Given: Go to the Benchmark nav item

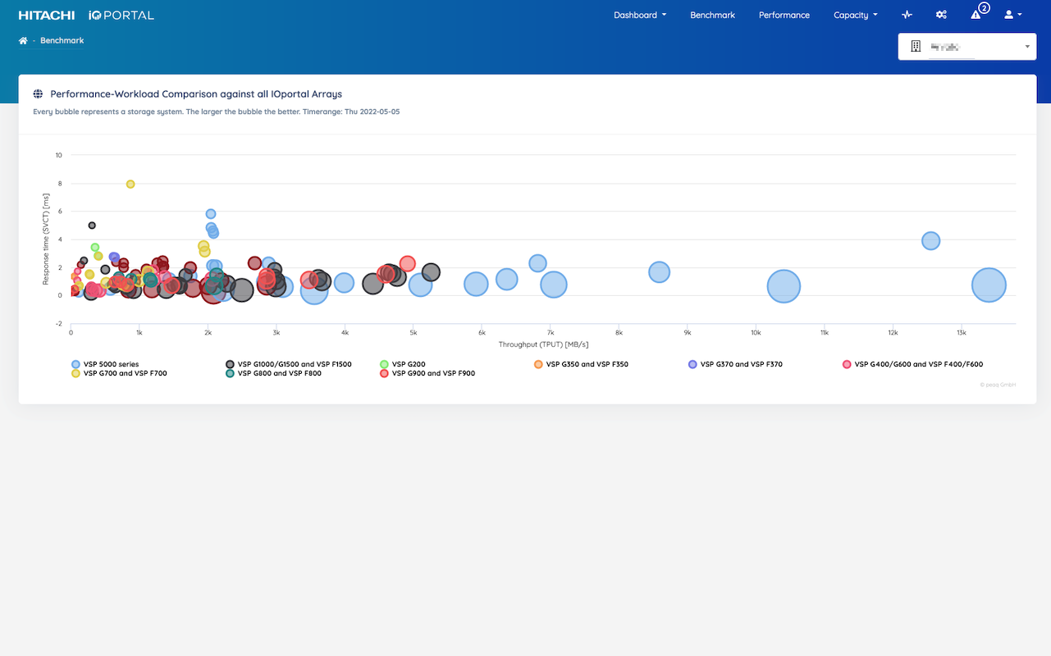Looking at the screenshot, I should [712, 16].
